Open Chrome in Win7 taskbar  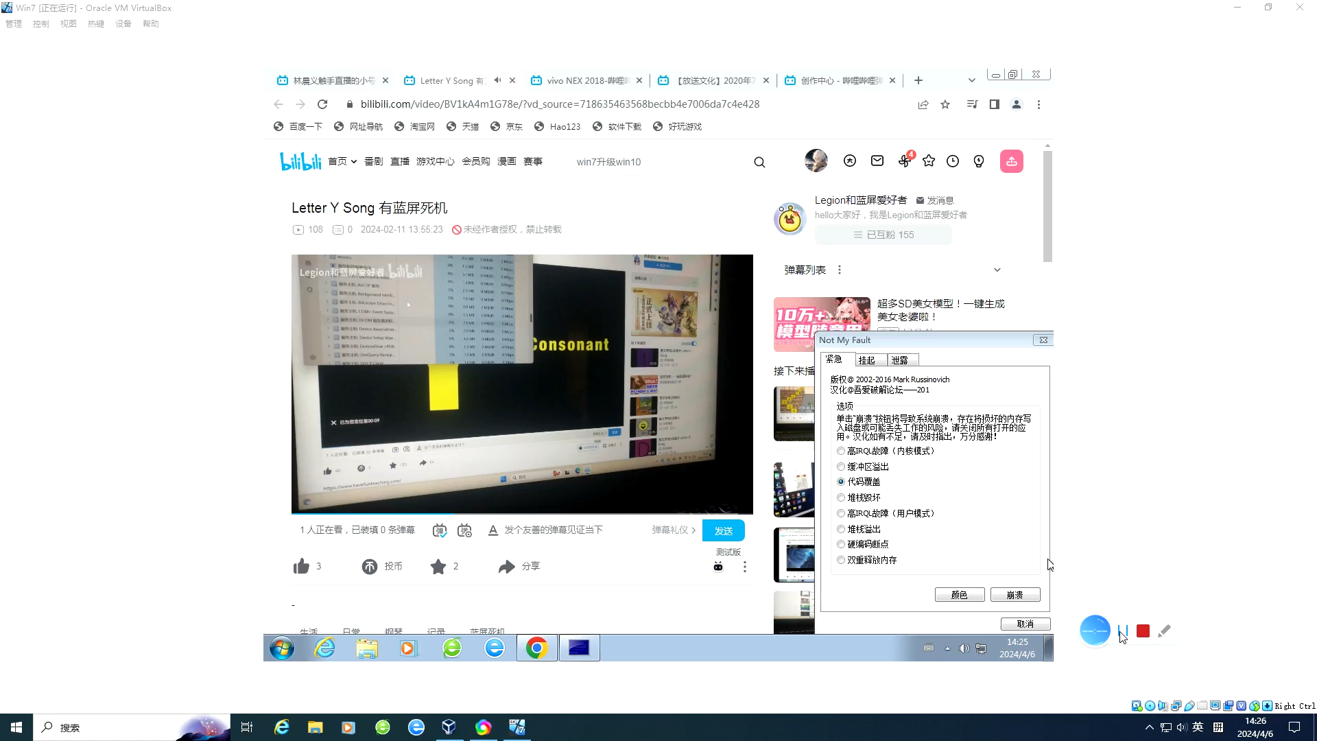coord(536,648)
